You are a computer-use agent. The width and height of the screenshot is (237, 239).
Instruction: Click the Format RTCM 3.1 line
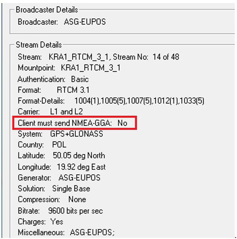pos(53,90)
